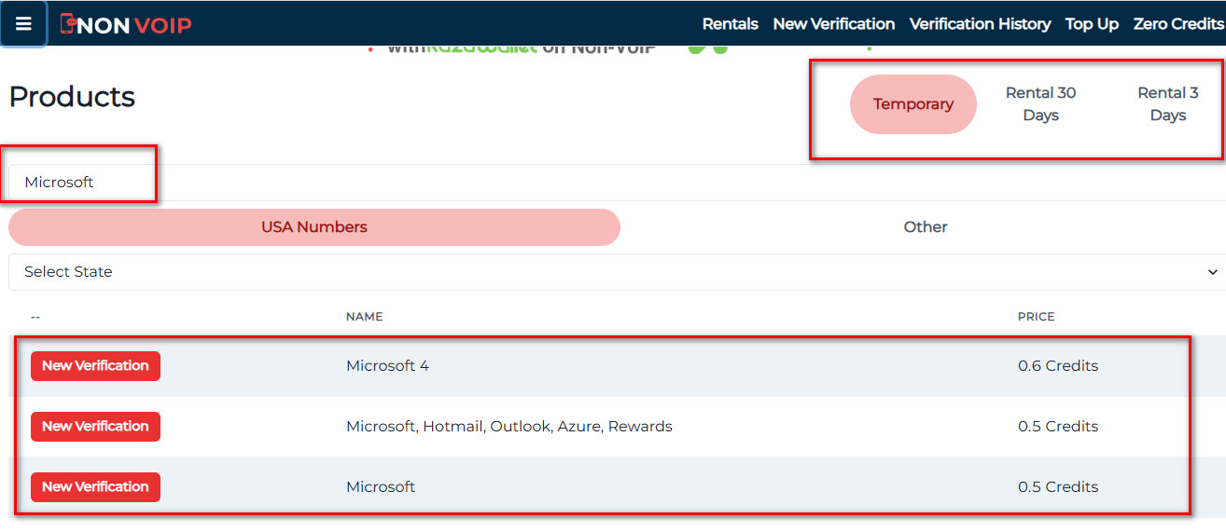Click the NAME column header

(364, 317)
